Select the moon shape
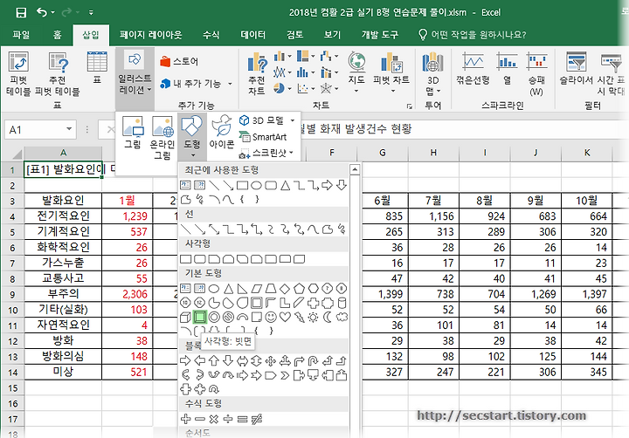This screenshot has height=438, width=629. pyautogui.click(x=328, y=317)
